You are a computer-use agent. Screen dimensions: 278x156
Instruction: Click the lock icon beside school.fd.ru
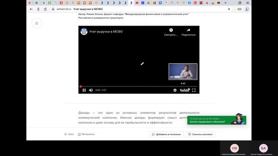pyautogui.click(x=53, y=9)
